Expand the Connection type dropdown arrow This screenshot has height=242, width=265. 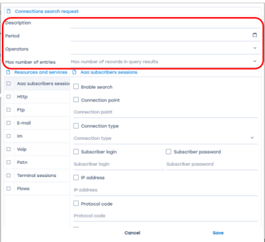click(252, 138)
